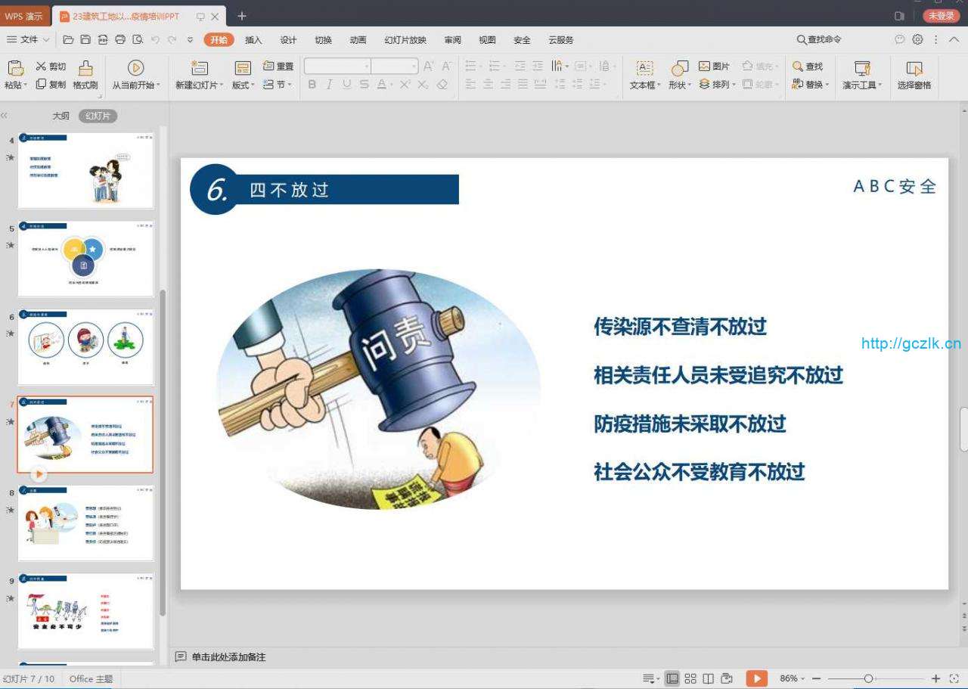Switch to slide sorter view
968x689 pixels.
[x=690, y=678]
